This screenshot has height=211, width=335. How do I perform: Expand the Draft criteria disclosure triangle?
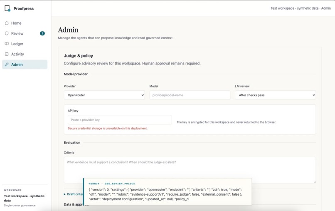(65, 194)
